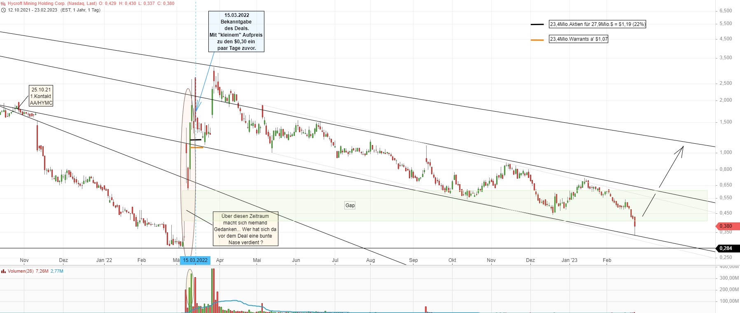Select the 25.10.21 1.Kontakt annotation box
The image size is (740, 313).
(x=41, y=96)
